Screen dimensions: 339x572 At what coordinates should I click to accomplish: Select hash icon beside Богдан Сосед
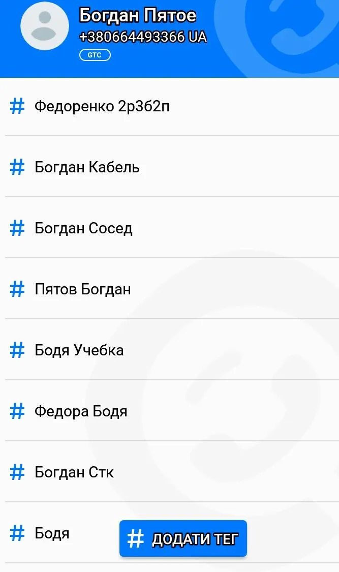click(17, 228)
